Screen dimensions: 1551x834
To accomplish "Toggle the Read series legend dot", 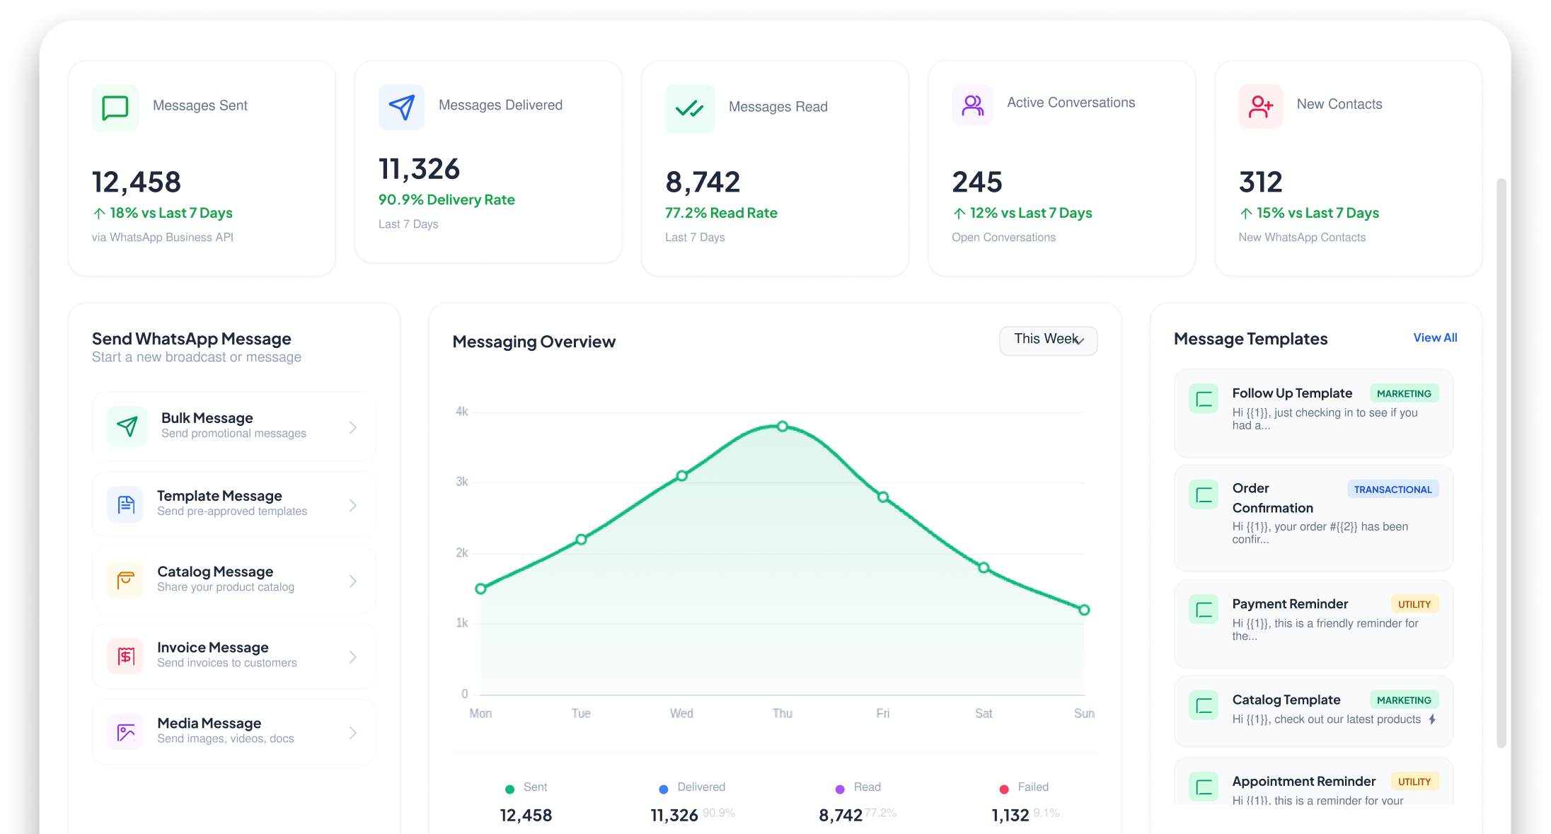I will coord(840,789).
